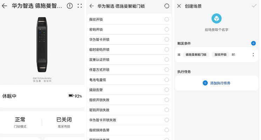Confirm scene creation with the checkmark
Image resolution: width=261 pixels, height=140 pixels.
(x=254, y=6)
